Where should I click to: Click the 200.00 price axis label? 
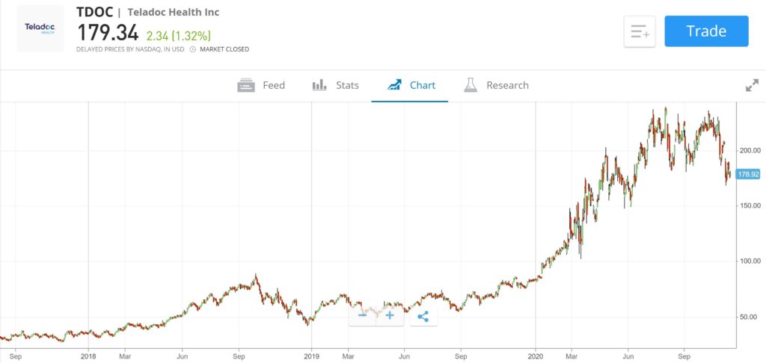click(750, 150)
